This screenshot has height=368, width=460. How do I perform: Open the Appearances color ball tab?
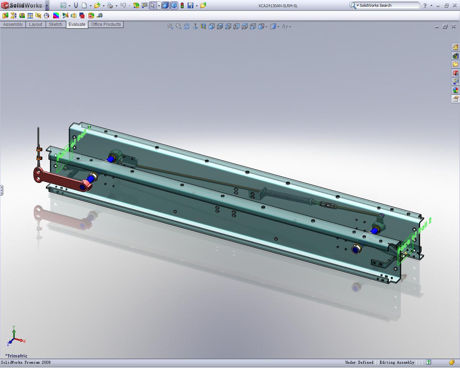click(x=455, y=90)
